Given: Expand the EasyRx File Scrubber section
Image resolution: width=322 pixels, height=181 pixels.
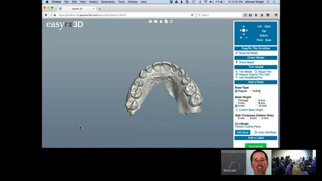Looking at the screenshot, I should (256, 48).
